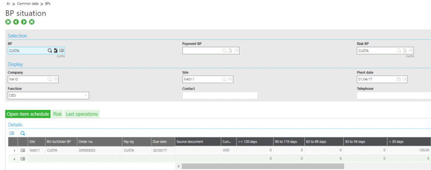Open the Details grid actions icon
431x170 pixels.
click(x=12, y=133)
